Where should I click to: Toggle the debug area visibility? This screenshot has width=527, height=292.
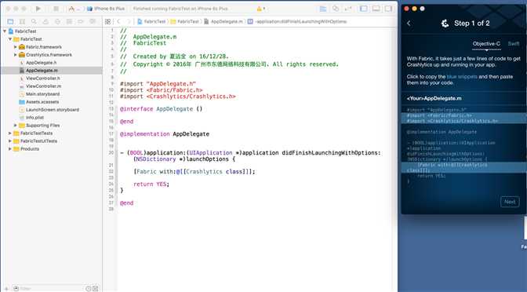(x=376, y=9)
